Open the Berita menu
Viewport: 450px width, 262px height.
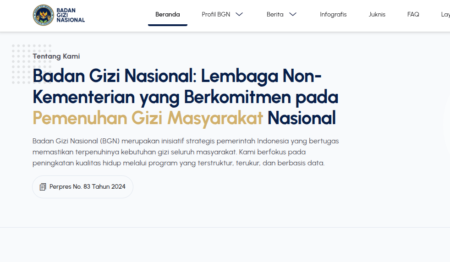[275, 14]
